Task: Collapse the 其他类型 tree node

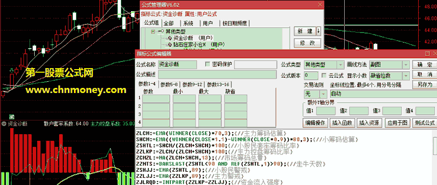Action: click(x=153, y=32)
